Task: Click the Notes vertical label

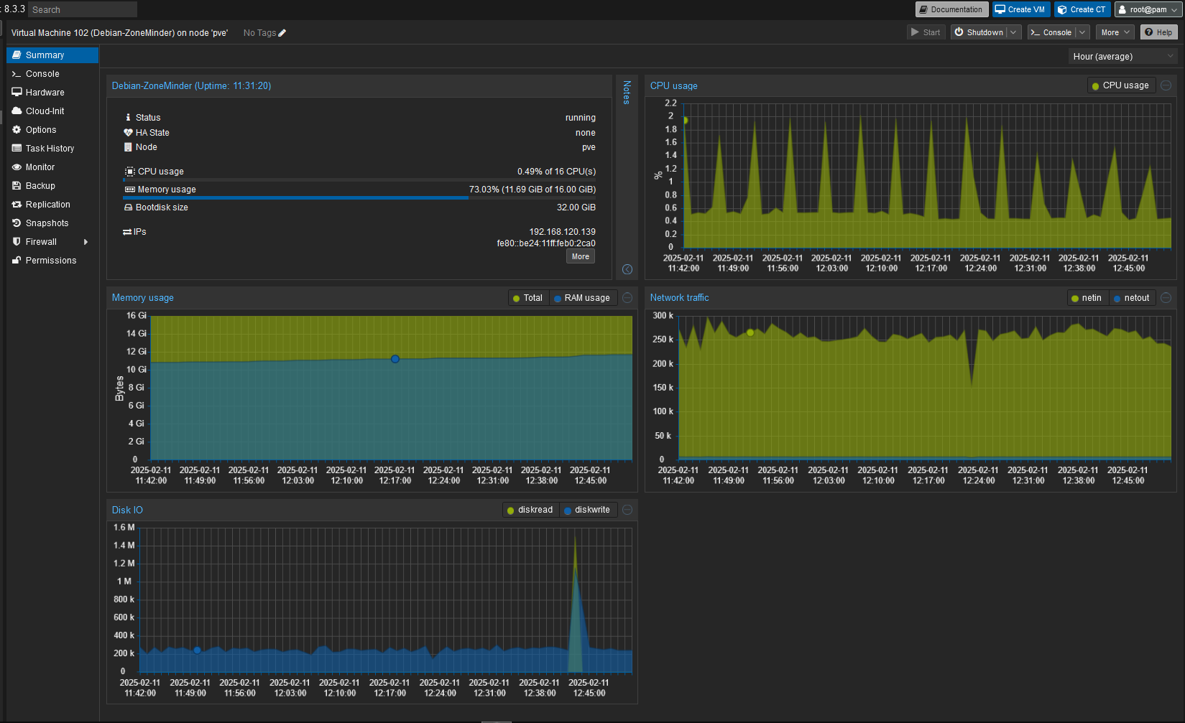Action: click(x=627, y=93)
